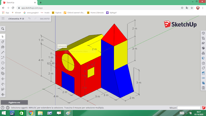
Task: Open the Materials panel icon
Action: tap(203, 48)
